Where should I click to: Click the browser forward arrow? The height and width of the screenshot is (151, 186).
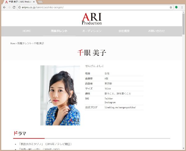tap(9, 7)
